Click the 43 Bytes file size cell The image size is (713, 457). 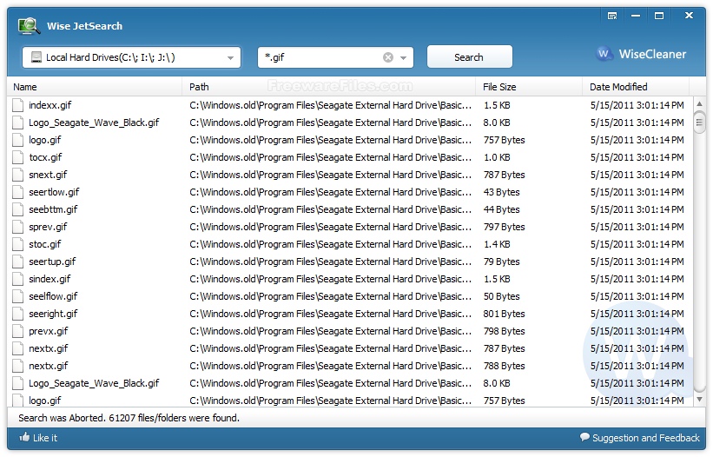pyautogui.click(x=502, y=192)
